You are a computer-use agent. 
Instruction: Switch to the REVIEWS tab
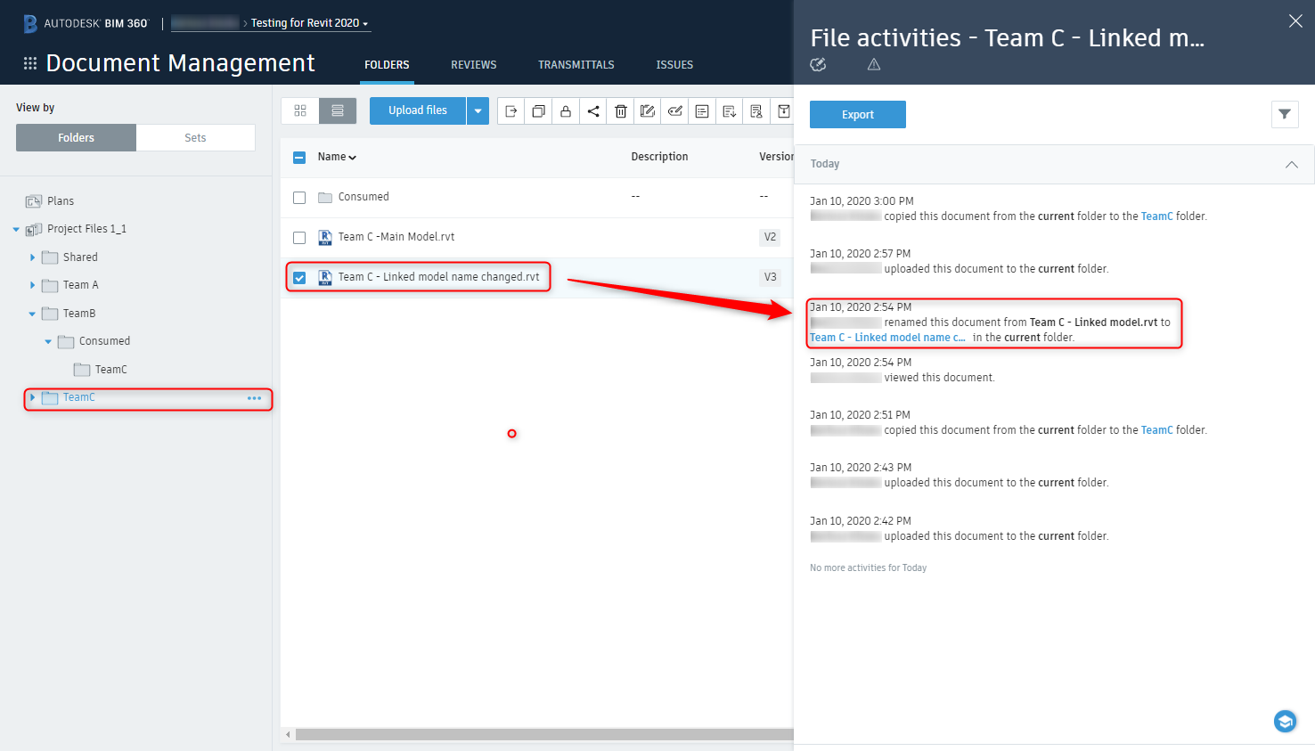pos(473,64)
